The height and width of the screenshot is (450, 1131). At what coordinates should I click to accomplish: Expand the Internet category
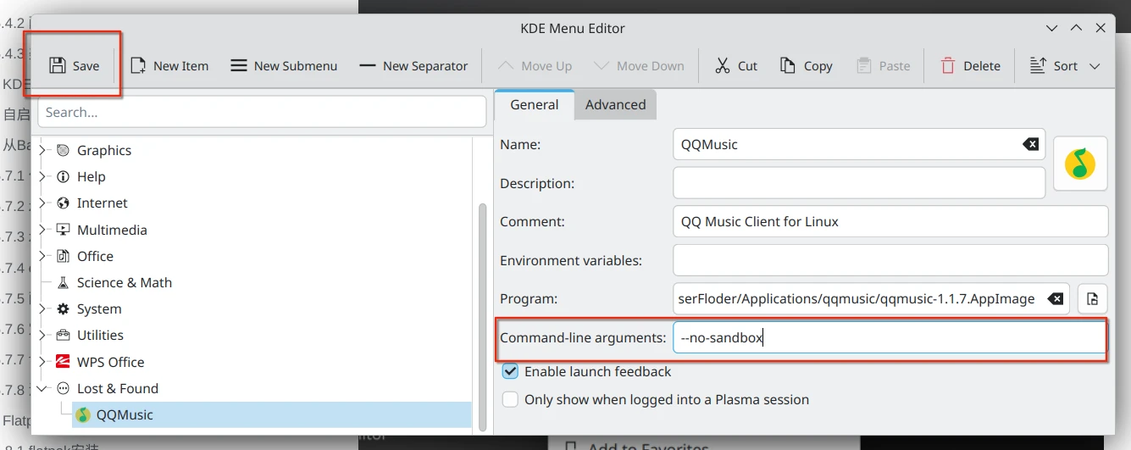(42, 203)
